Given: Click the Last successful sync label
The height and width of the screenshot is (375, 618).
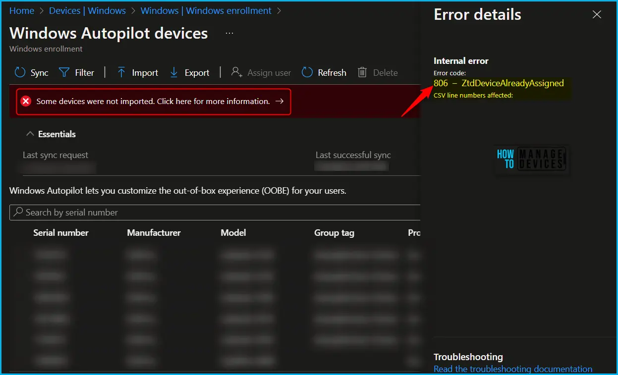Looking at the screenshot, I should [353, 155].
